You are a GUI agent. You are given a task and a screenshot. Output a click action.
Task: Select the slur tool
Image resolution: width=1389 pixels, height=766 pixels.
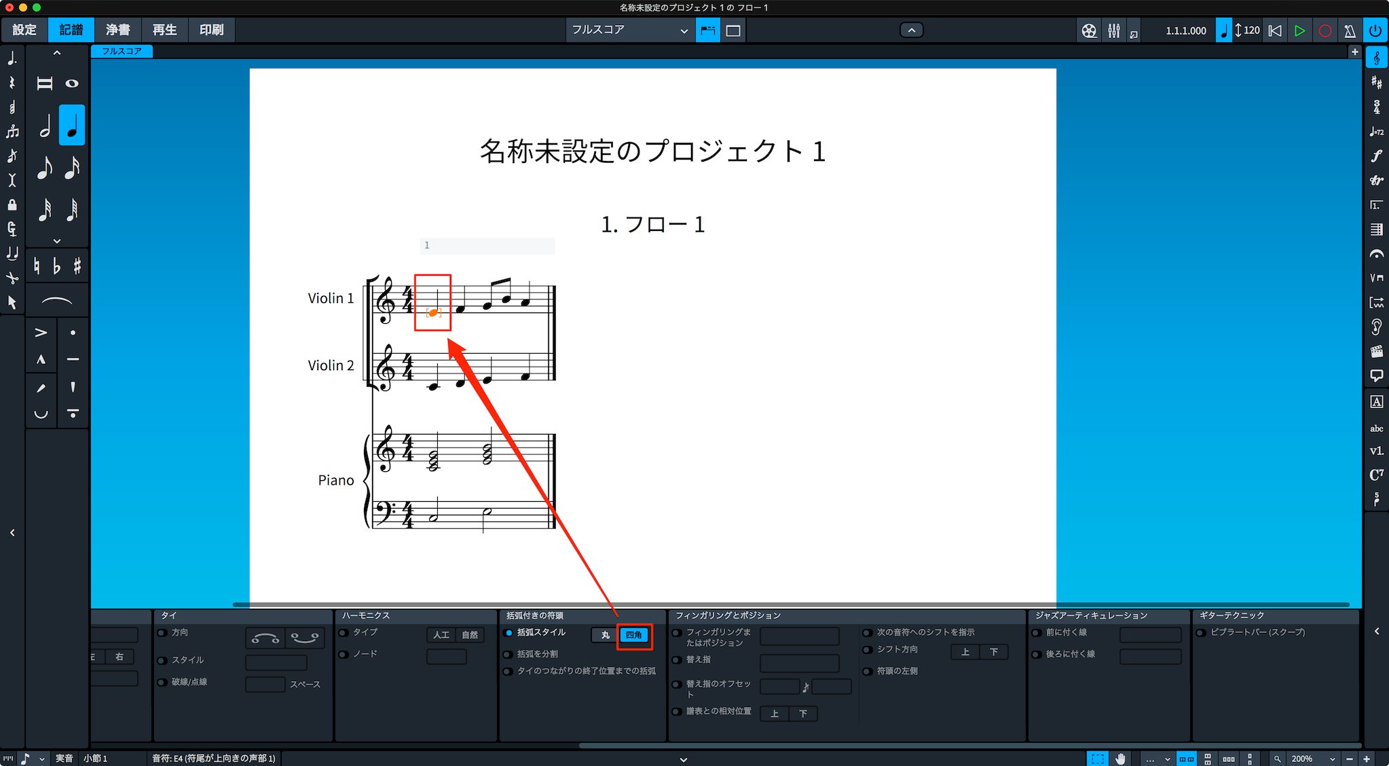tap(56, 300)
